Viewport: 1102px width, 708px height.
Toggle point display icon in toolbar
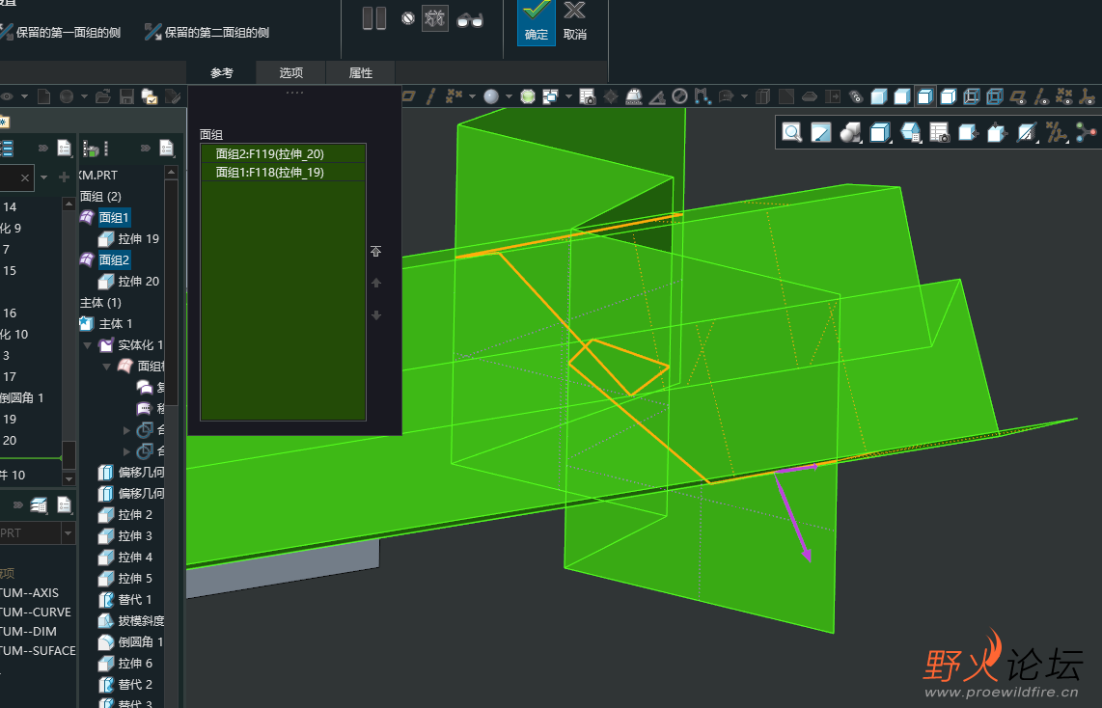tap(454, 96)
